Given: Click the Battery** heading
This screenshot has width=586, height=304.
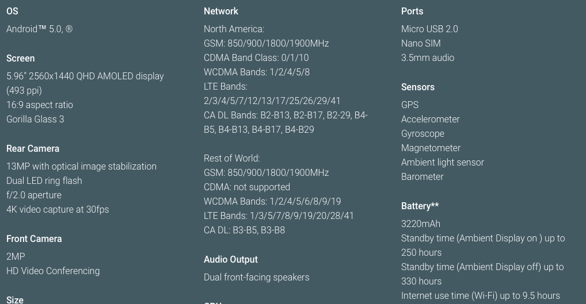Looking at the screenshot, I should [x=420, y=206].
